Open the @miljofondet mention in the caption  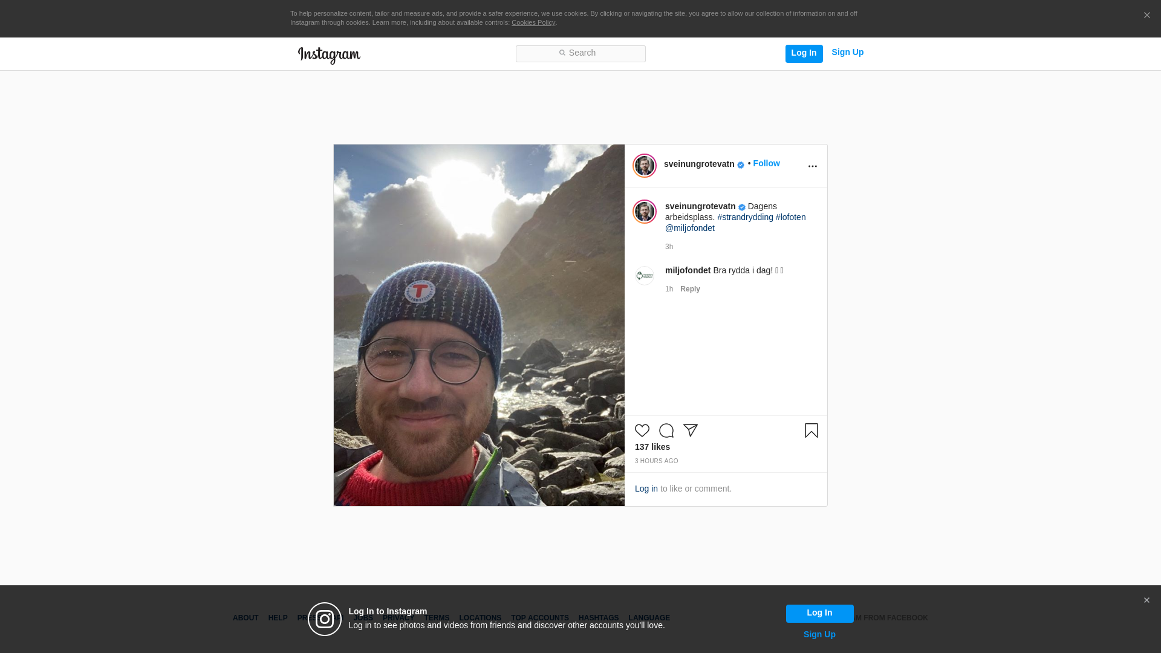click(690, 229)
